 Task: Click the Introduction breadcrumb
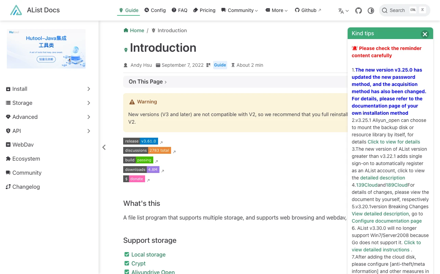[169, 30]
